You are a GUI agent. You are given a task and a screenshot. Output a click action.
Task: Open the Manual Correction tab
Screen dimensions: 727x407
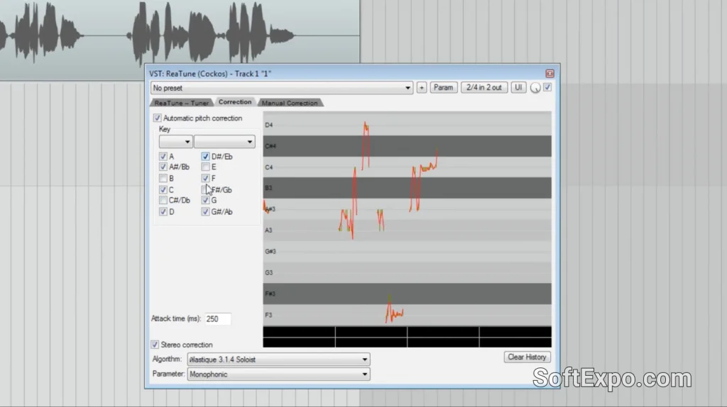[290, 103]
